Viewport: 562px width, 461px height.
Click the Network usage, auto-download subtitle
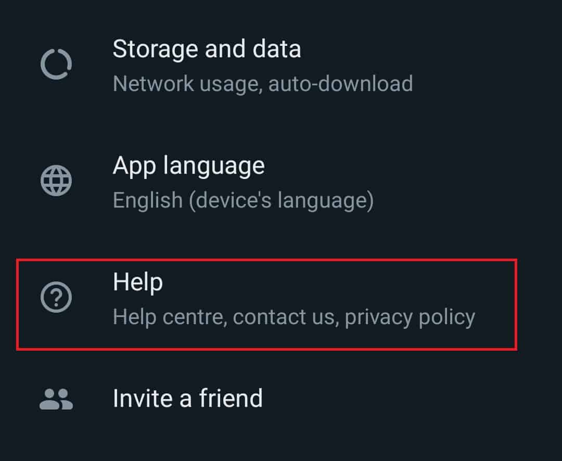click(x=263, y=84)
